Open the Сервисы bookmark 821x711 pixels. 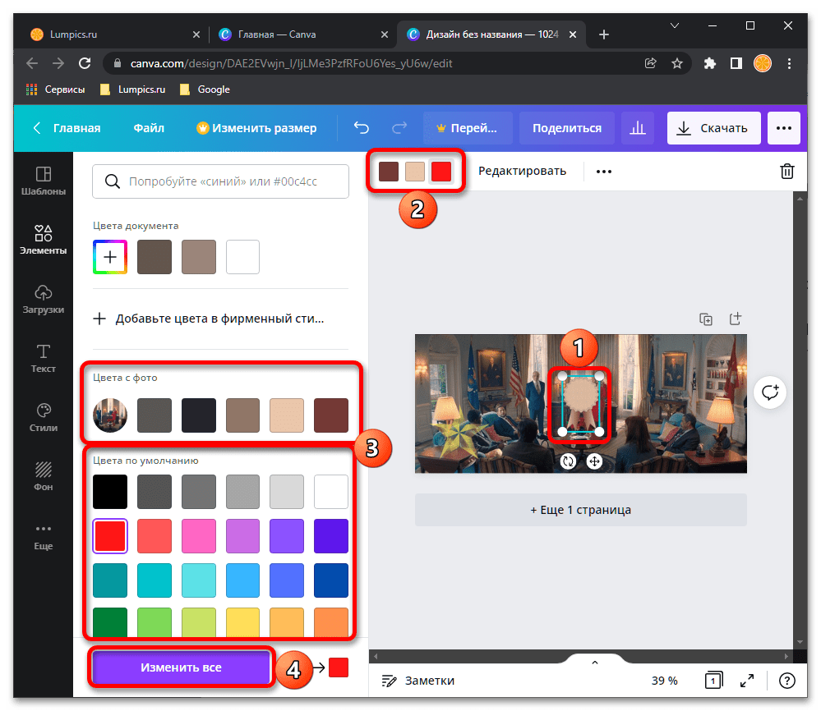56,89
